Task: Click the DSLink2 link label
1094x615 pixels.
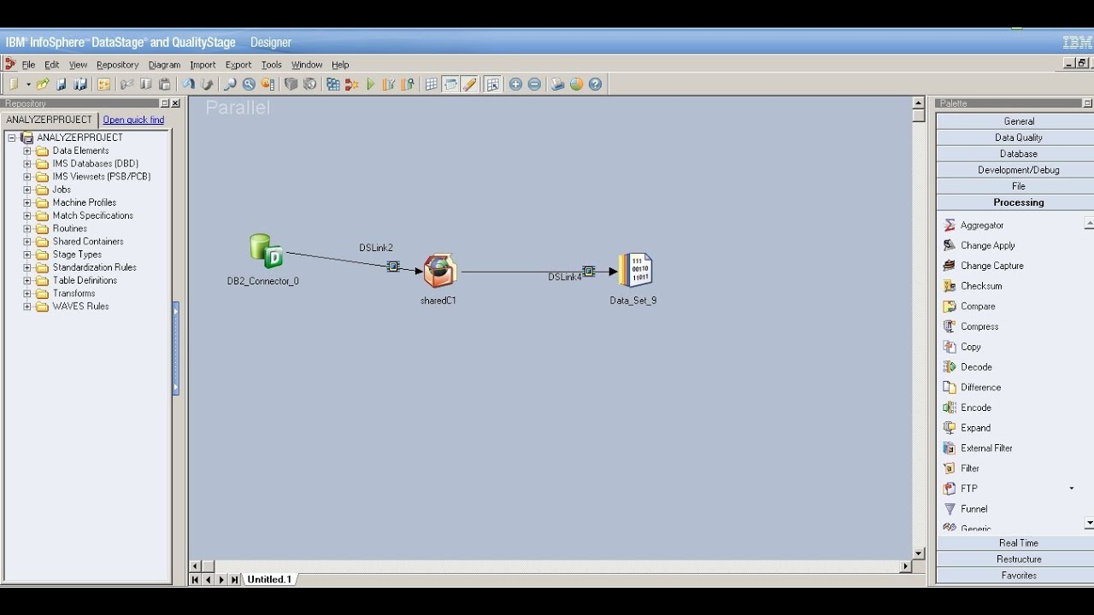Action: [376, 248]
